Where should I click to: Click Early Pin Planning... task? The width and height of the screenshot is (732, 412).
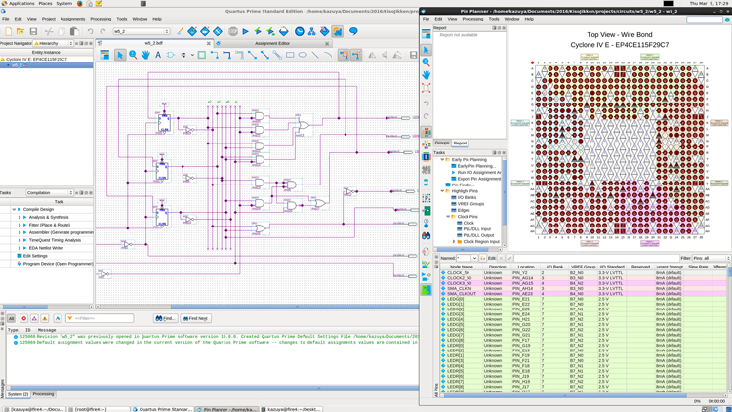(x=476, y=166)
